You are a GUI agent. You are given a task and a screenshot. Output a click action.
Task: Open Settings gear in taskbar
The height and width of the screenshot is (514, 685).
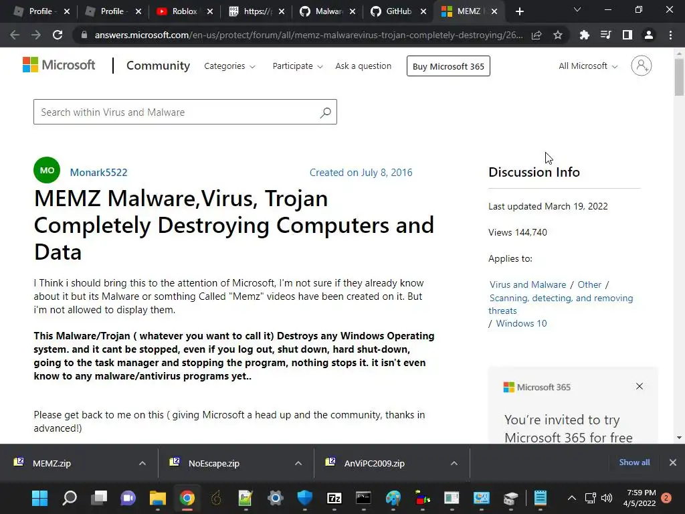(275, 498)
